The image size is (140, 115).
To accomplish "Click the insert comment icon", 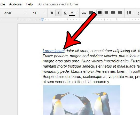I will [91, 13].
